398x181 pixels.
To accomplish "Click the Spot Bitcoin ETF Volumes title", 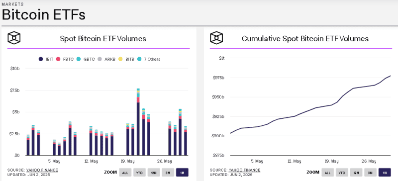I will coord(103,39).
